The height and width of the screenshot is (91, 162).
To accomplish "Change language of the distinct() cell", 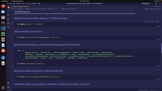I will click(x=158, y=79).
